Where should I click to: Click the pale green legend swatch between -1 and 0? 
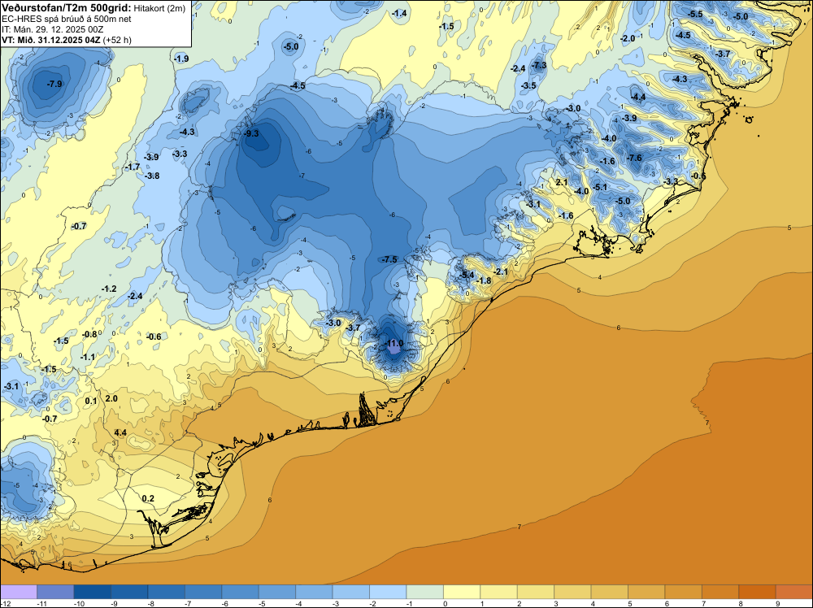pos(425,592)
